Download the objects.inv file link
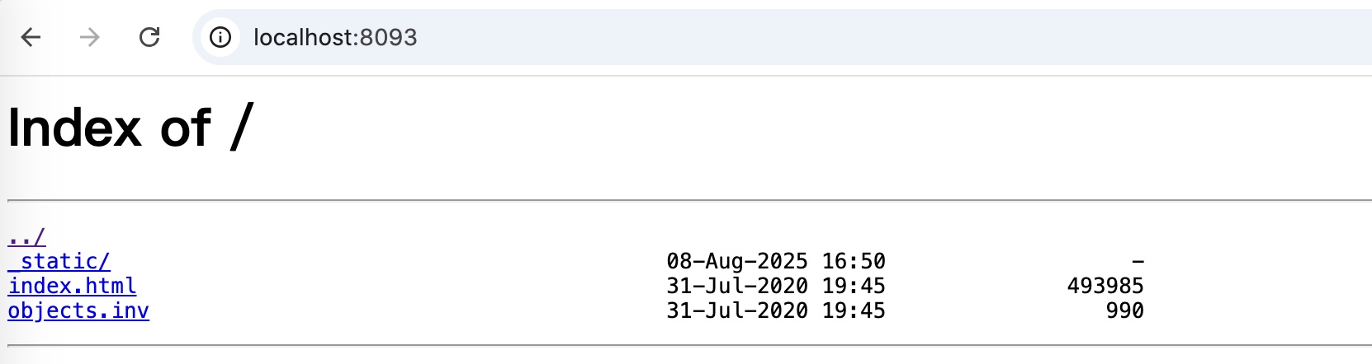This screenshot has width=1372, height=364. pyautogui.click(x=78, y=310)
